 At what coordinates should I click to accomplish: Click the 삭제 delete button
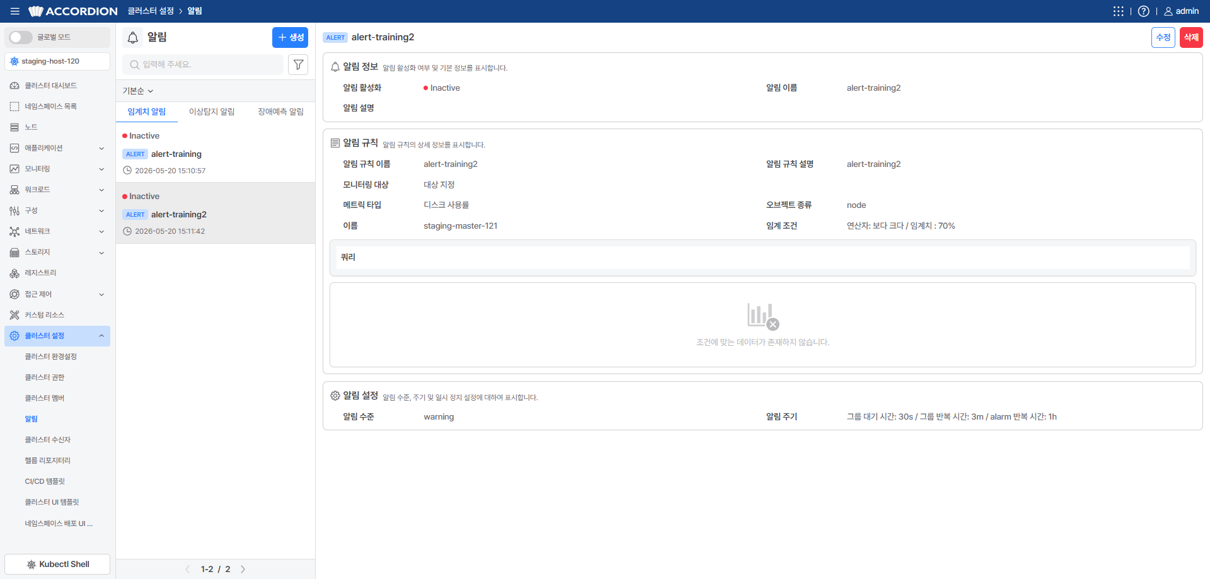point(1191,37)
